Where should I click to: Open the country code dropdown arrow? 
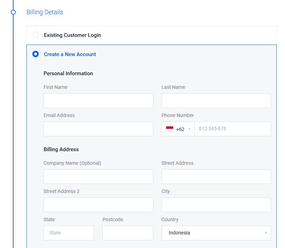point(189,129)
